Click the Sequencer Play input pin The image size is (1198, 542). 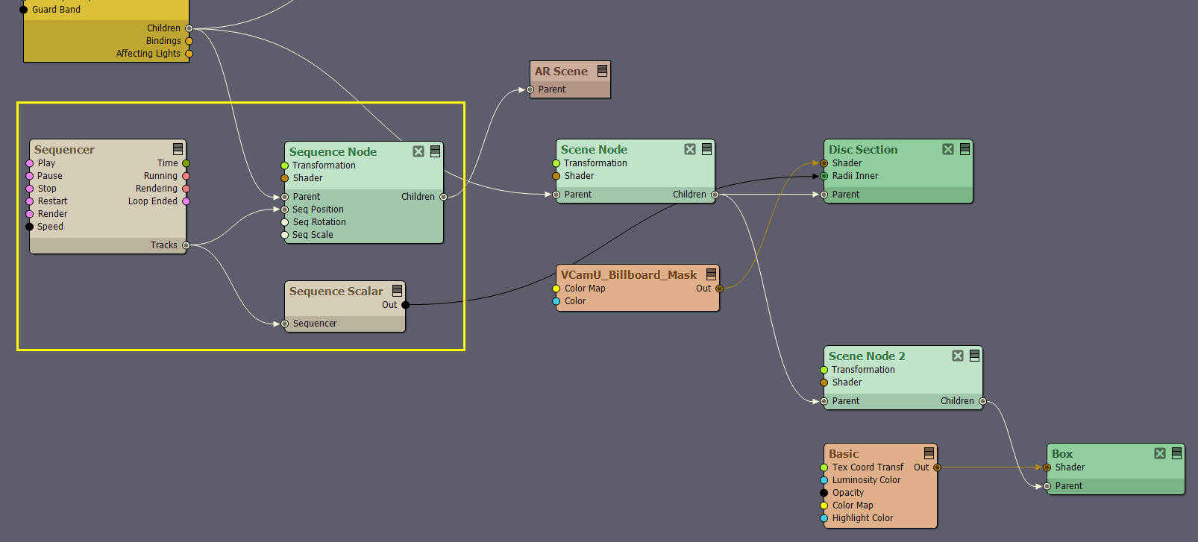coord(30,163)
